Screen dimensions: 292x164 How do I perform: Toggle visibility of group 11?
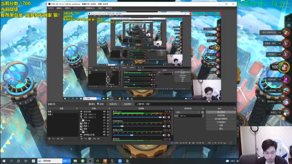pos(104,132)
